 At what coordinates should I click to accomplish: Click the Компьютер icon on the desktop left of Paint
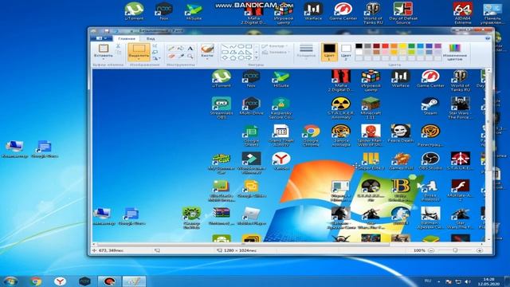pyautogui.click(x=14, y=149)
